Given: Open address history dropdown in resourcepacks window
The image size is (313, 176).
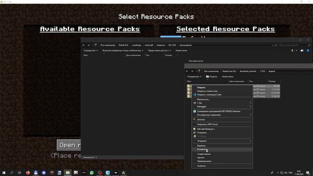Looking at the screenshot, I should click(x=273, y=45).
